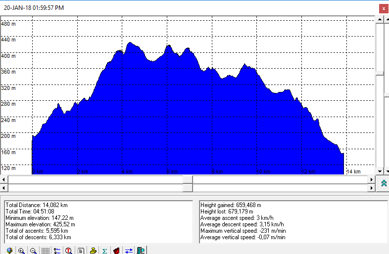
Task: Toggle the chart grid lines icon
Action: (45, 251)
